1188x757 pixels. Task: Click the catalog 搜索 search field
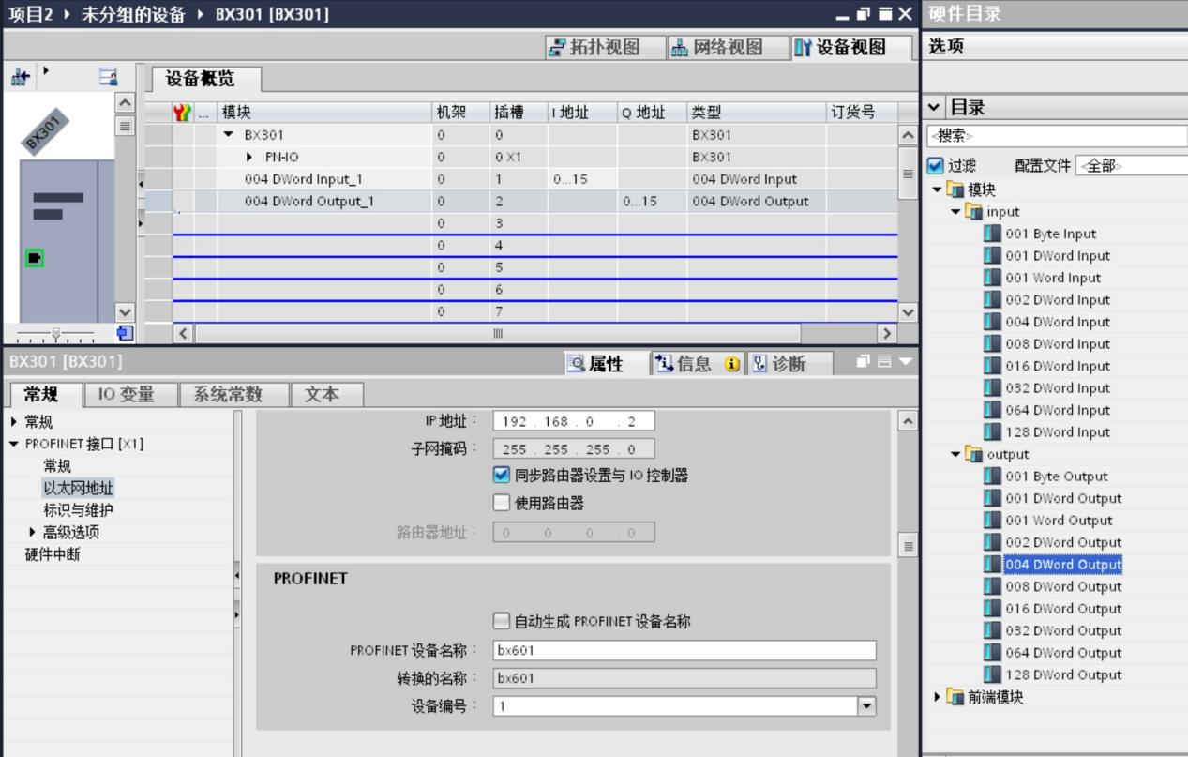1057,135
